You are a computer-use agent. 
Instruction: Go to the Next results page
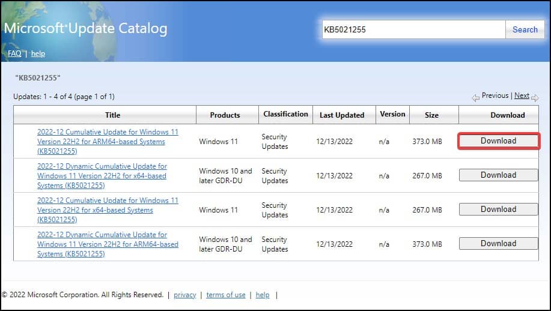(x=522, y=95)
